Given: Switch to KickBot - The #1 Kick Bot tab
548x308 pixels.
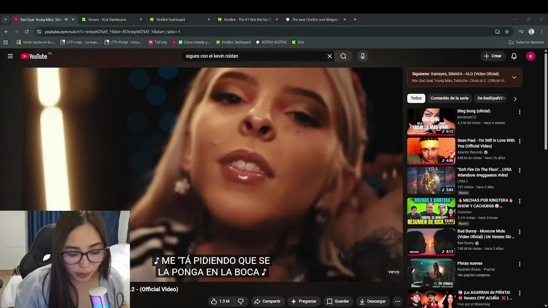Looking at the screenshot, I should click(248, 19).
